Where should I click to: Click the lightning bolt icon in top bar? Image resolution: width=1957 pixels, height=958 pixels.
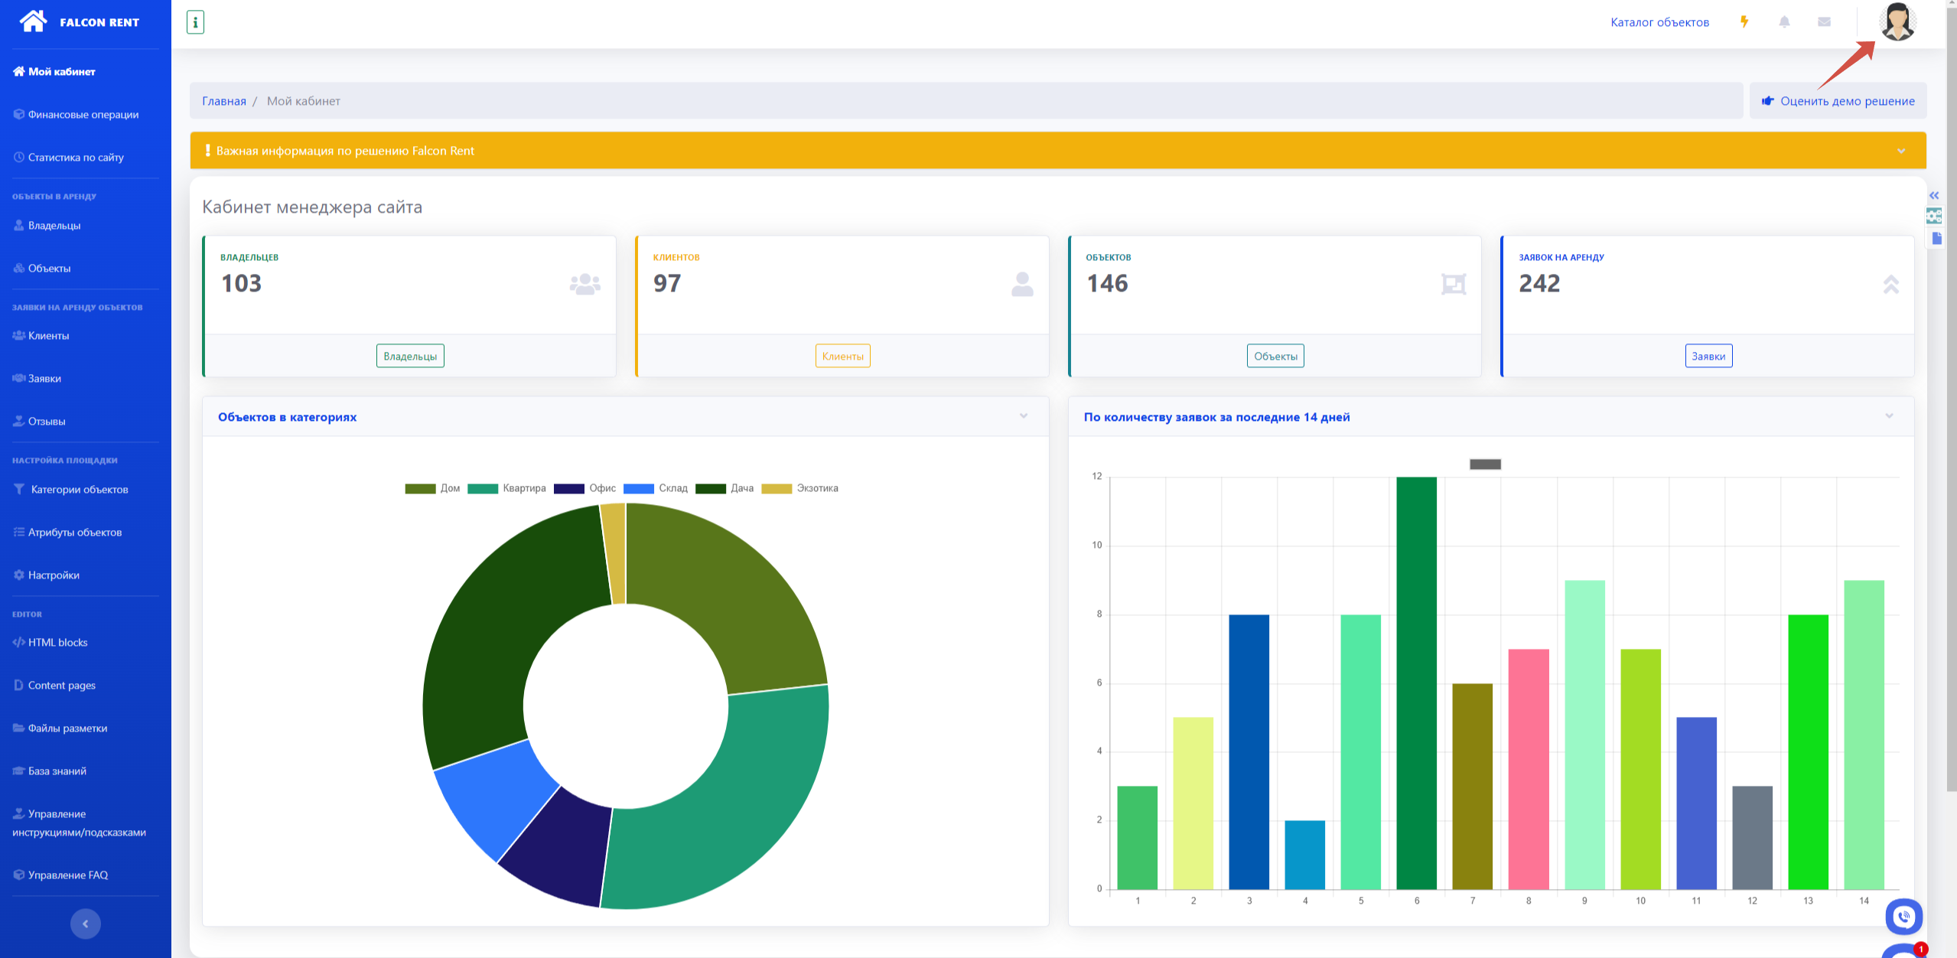point(1744,22)
